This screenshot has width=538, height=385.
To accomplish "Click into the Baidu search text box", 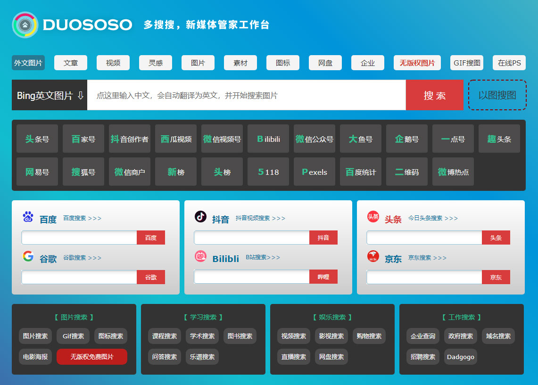I will pyautogui.click(x=79, y=238).
